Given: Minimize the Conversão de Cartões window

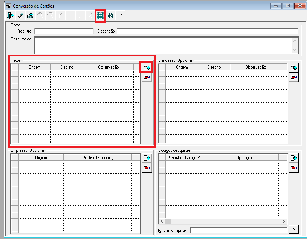Looking at the screenshot, I should point(276,6).
